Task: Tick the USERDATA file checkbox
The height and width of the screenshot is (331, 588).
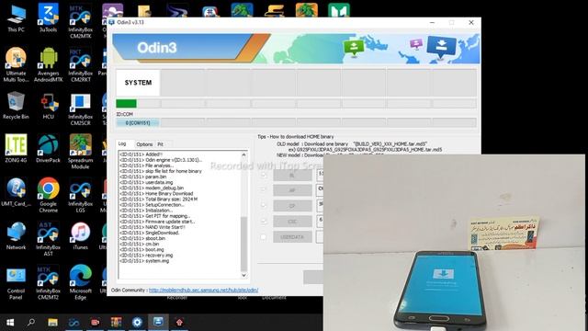Action: 264,237
